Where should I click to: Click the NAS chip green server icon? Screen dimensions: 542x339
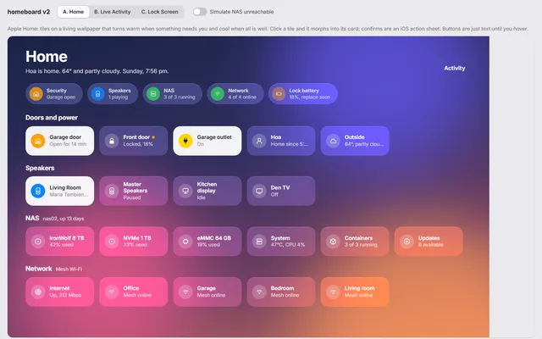(153, 94)
